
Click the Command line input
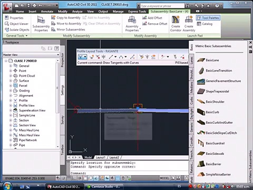point(129,173)
